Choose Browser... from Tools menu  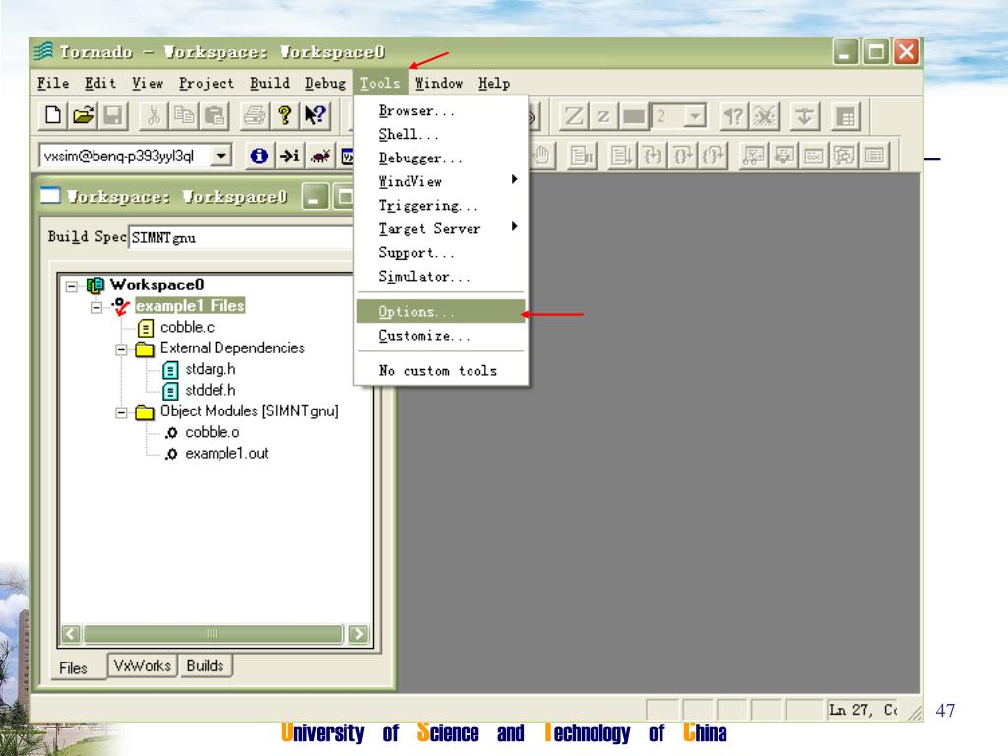pos(441,110)
